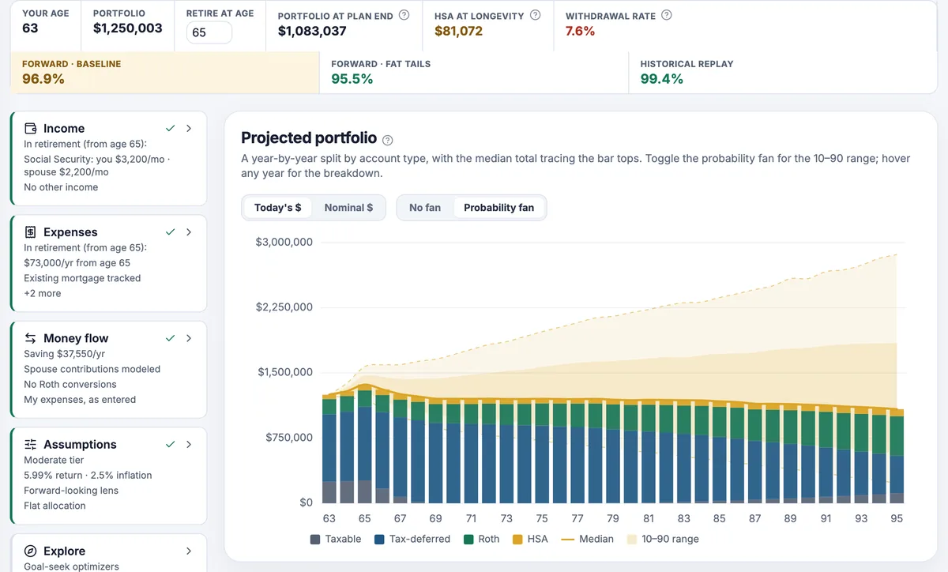Image resolution: width=948 pixels, height=572 pixels.
Task: Click the No Roth conversions text
Action: pos(70,384)
